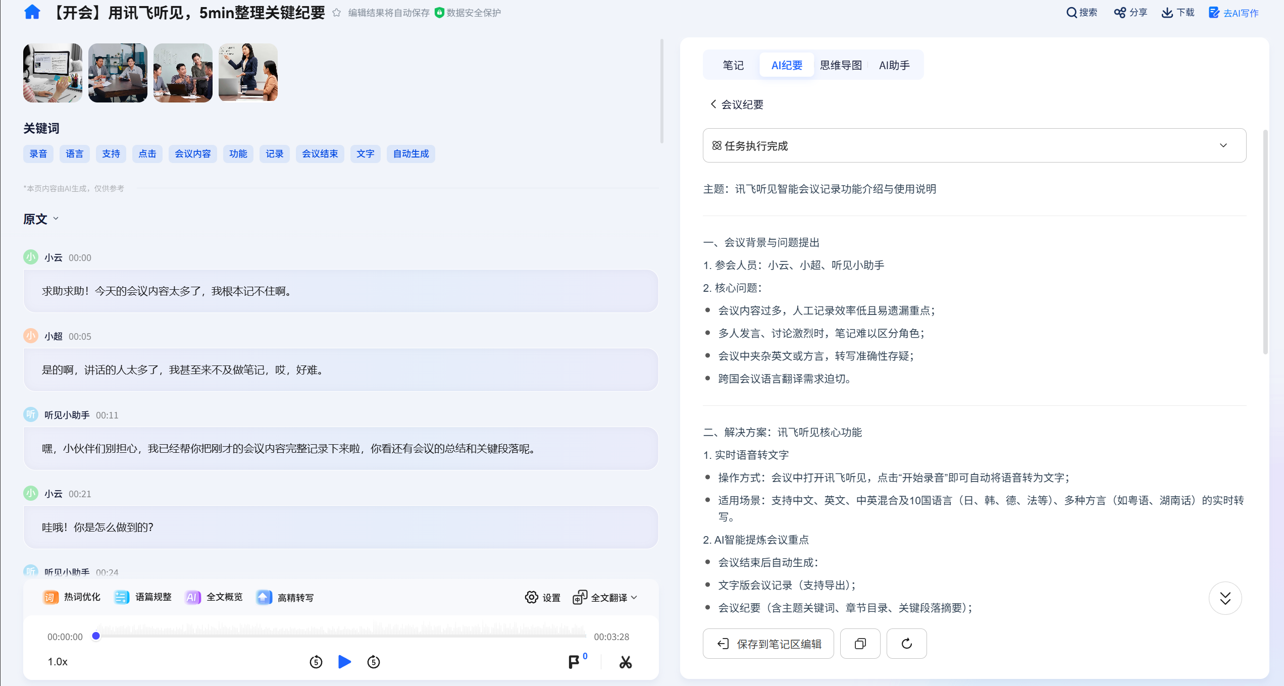Play the audio recording
The height and width of the screenshot is (686, 1284).
coord(344,662)
